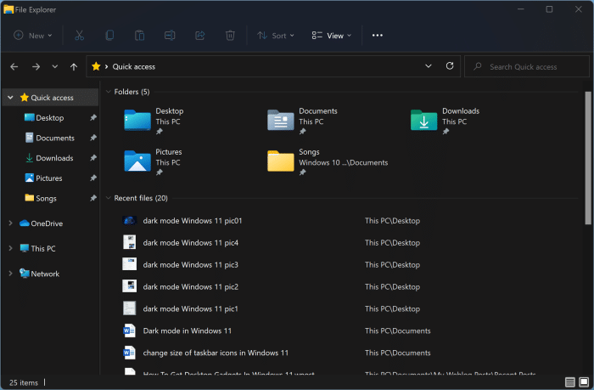Click the star icon in address bar
This screenshot has height=390, width=594.
(x=96, y=66)
